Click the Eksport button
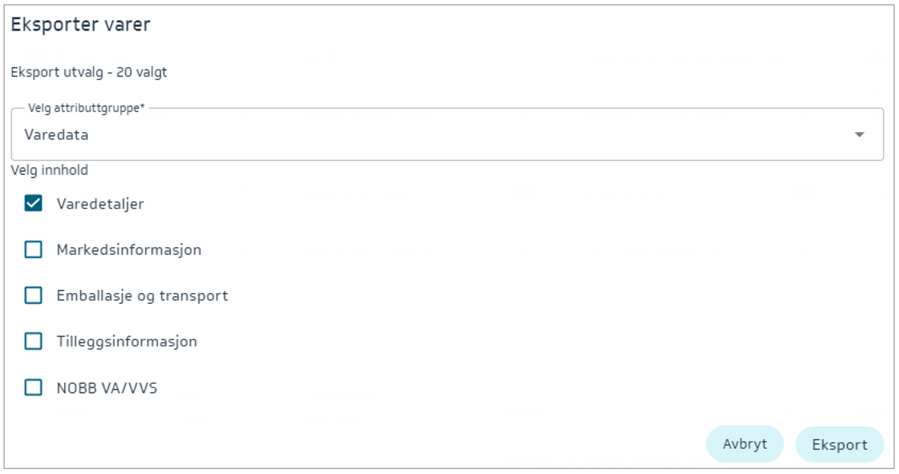The image size is (899, 474). click(x=839, y=445)
